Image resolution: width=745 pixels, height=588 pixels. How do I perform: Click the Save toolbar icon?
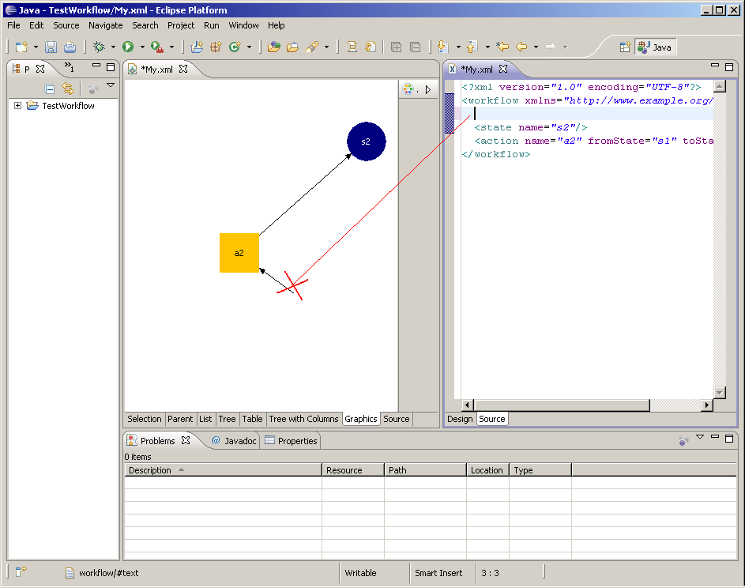pos(51,47)
